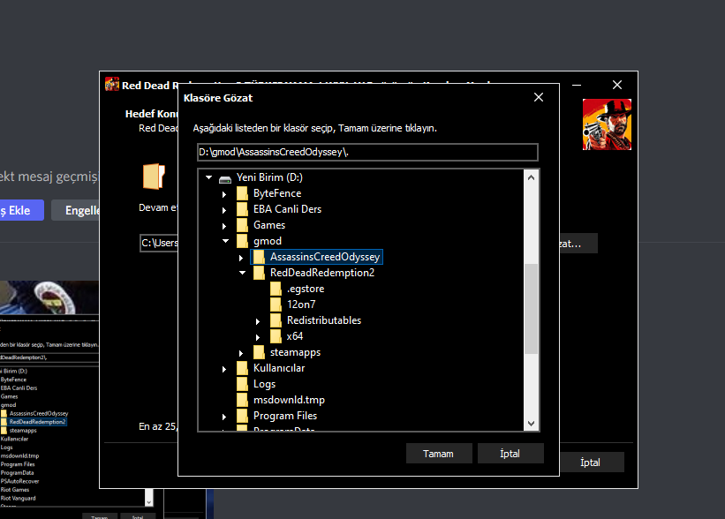Click İptal in the installer window
Screen dimensions: 725x519
(x=591, y=463)
